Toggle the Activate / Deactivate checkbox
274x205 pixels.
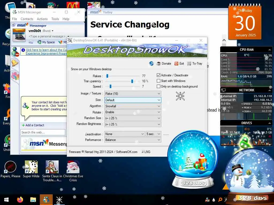pyautogui.click(x=158, y=75)
